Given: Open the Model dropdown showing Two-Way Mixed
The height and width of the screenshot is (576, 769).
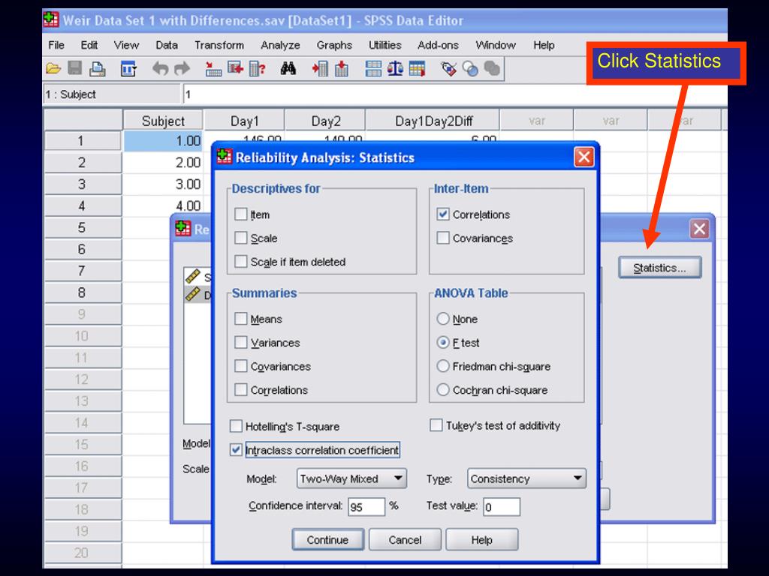Looking at the screenshot, I should [x=351, y=478].
